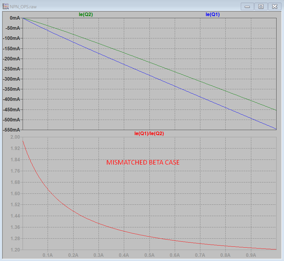Click the -150mA vertical axis label
284x261 pixels.
point(11,49)
